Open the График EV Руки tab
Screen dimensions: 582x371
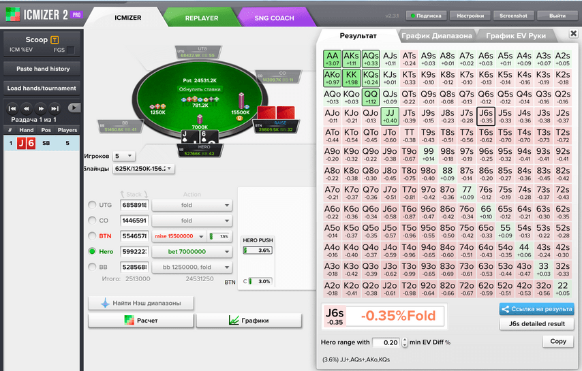point(516,36)
